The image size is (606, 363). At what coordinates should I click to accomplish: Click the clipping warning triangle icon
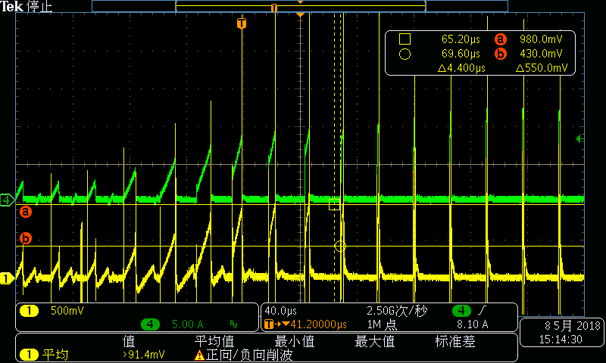point(199,355)
